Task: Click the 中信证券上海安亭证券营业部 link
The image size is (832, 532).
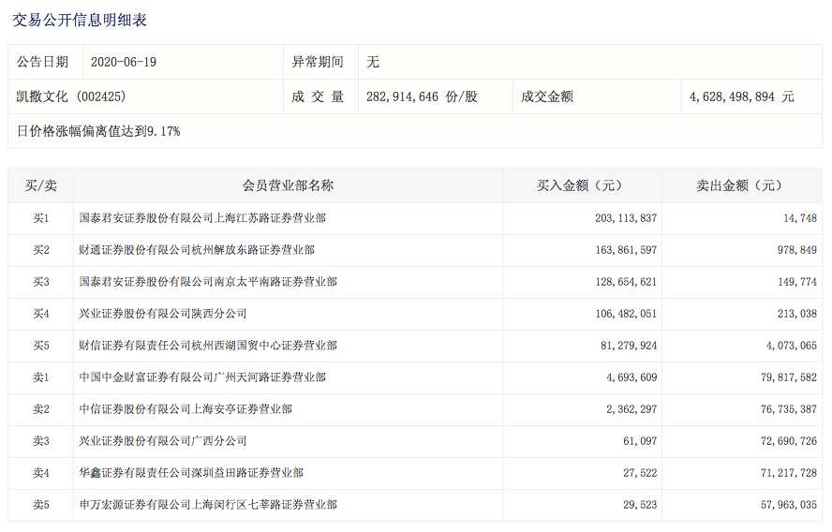Action: pyautogui.click(x=186, y=409)
